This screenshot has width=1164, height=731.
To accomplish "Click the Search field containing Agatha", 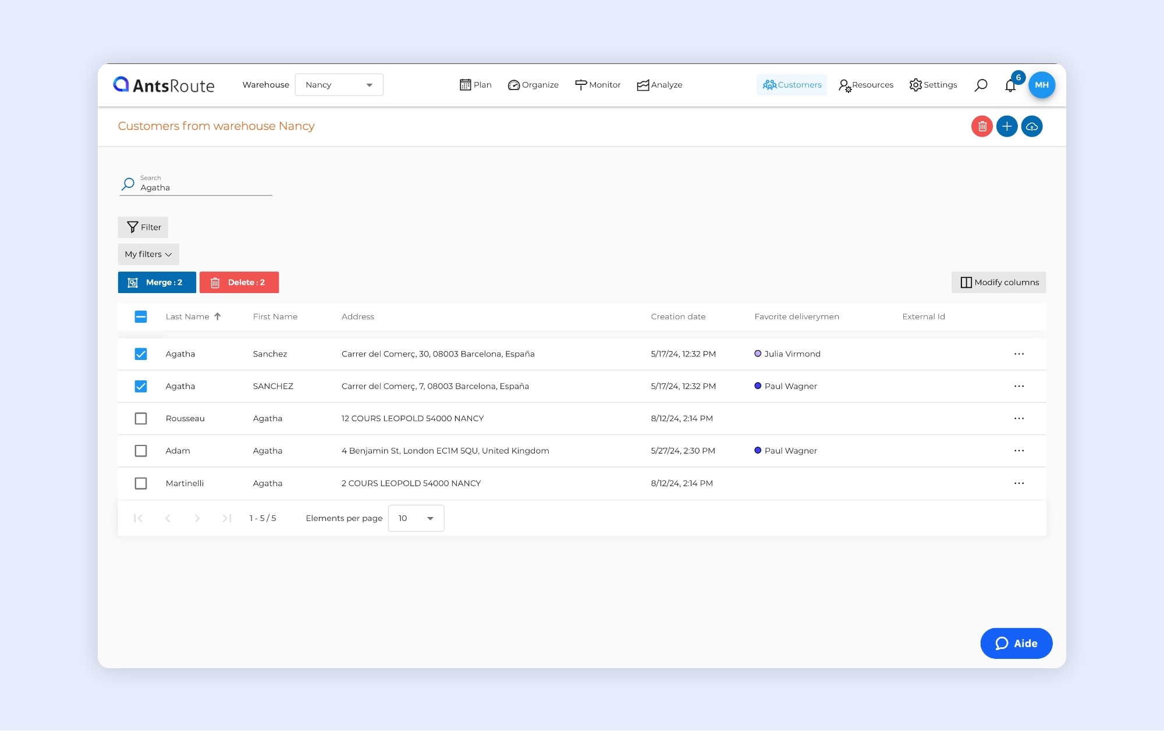I will coord(204,188).
